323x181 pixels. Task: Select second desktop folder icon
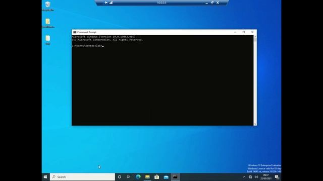tap(48, 23)
